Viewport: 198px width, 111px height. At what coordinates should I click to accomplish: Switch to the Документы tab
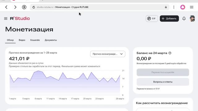coord(51,40)
